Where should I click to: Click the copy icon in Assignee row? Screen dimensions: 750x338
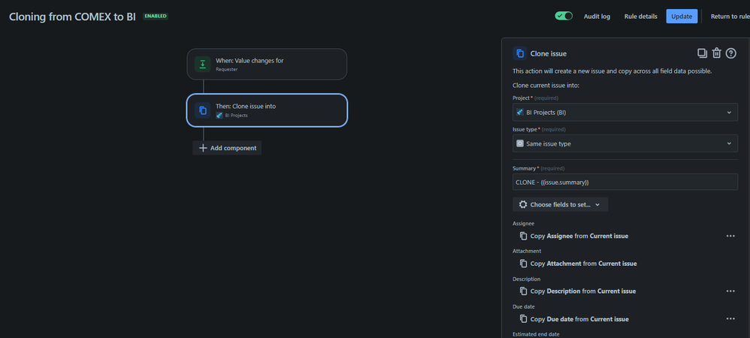(x=524, y=236)
